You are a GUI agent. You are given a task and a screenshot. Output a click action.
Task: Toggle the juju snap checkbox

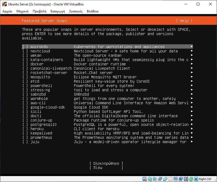click(x=25, y=142)
